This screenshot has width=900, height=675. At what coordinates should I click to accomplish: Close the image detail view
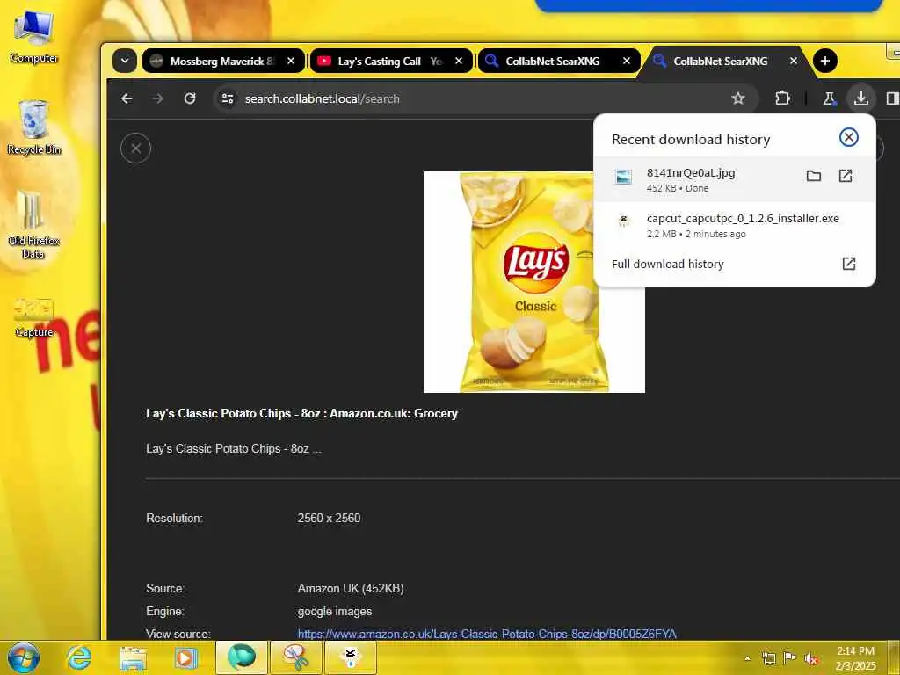click(136, 148)
